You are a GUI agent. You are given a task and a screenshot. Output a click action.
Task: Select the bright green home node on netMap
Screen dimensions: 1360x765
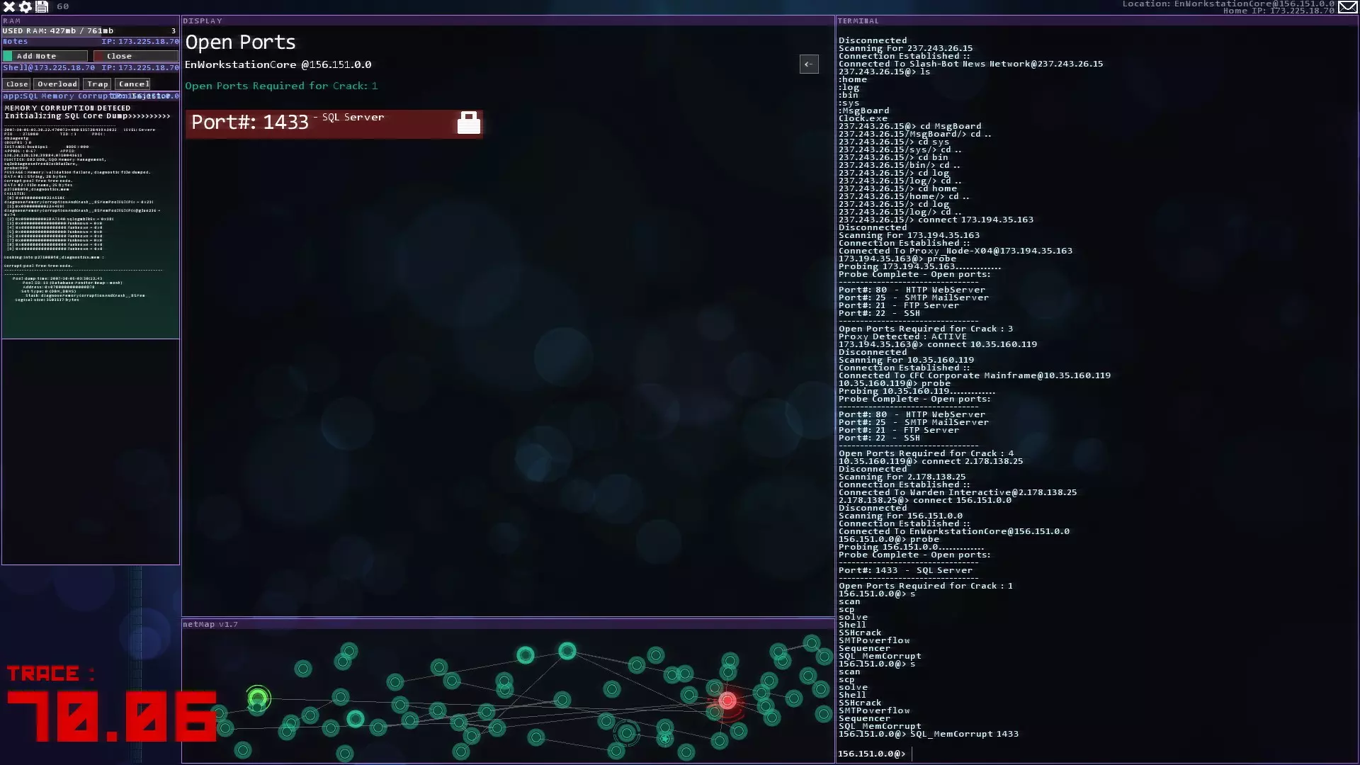pos(258,699)
